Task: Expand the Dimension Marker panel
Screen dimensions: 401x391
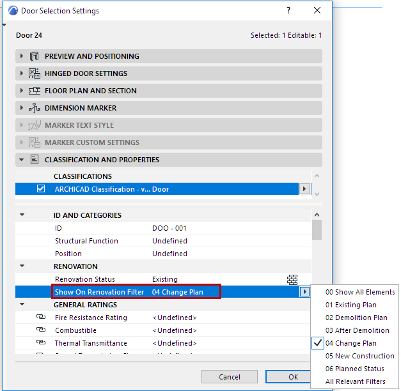Action: [x=22, y=108]
